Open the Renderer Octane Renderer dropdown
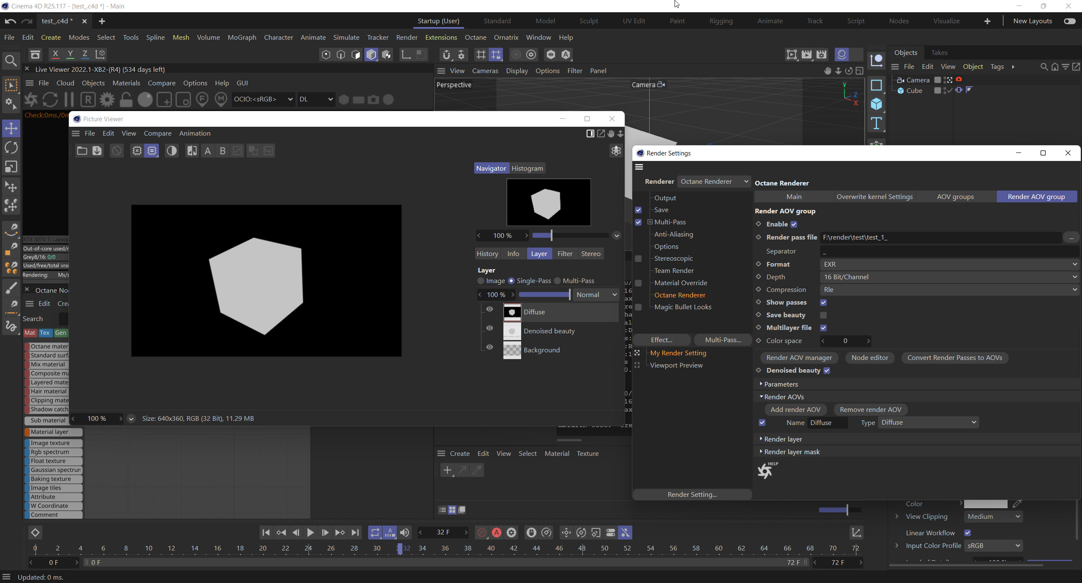The image size is (1082, 583). (714, 182)
